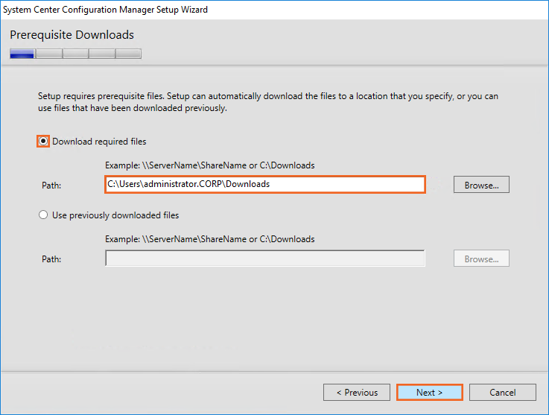Click the setup prerequisite description text
The height and width of the screenshot is (415, 549).
[x=268, y=102]
